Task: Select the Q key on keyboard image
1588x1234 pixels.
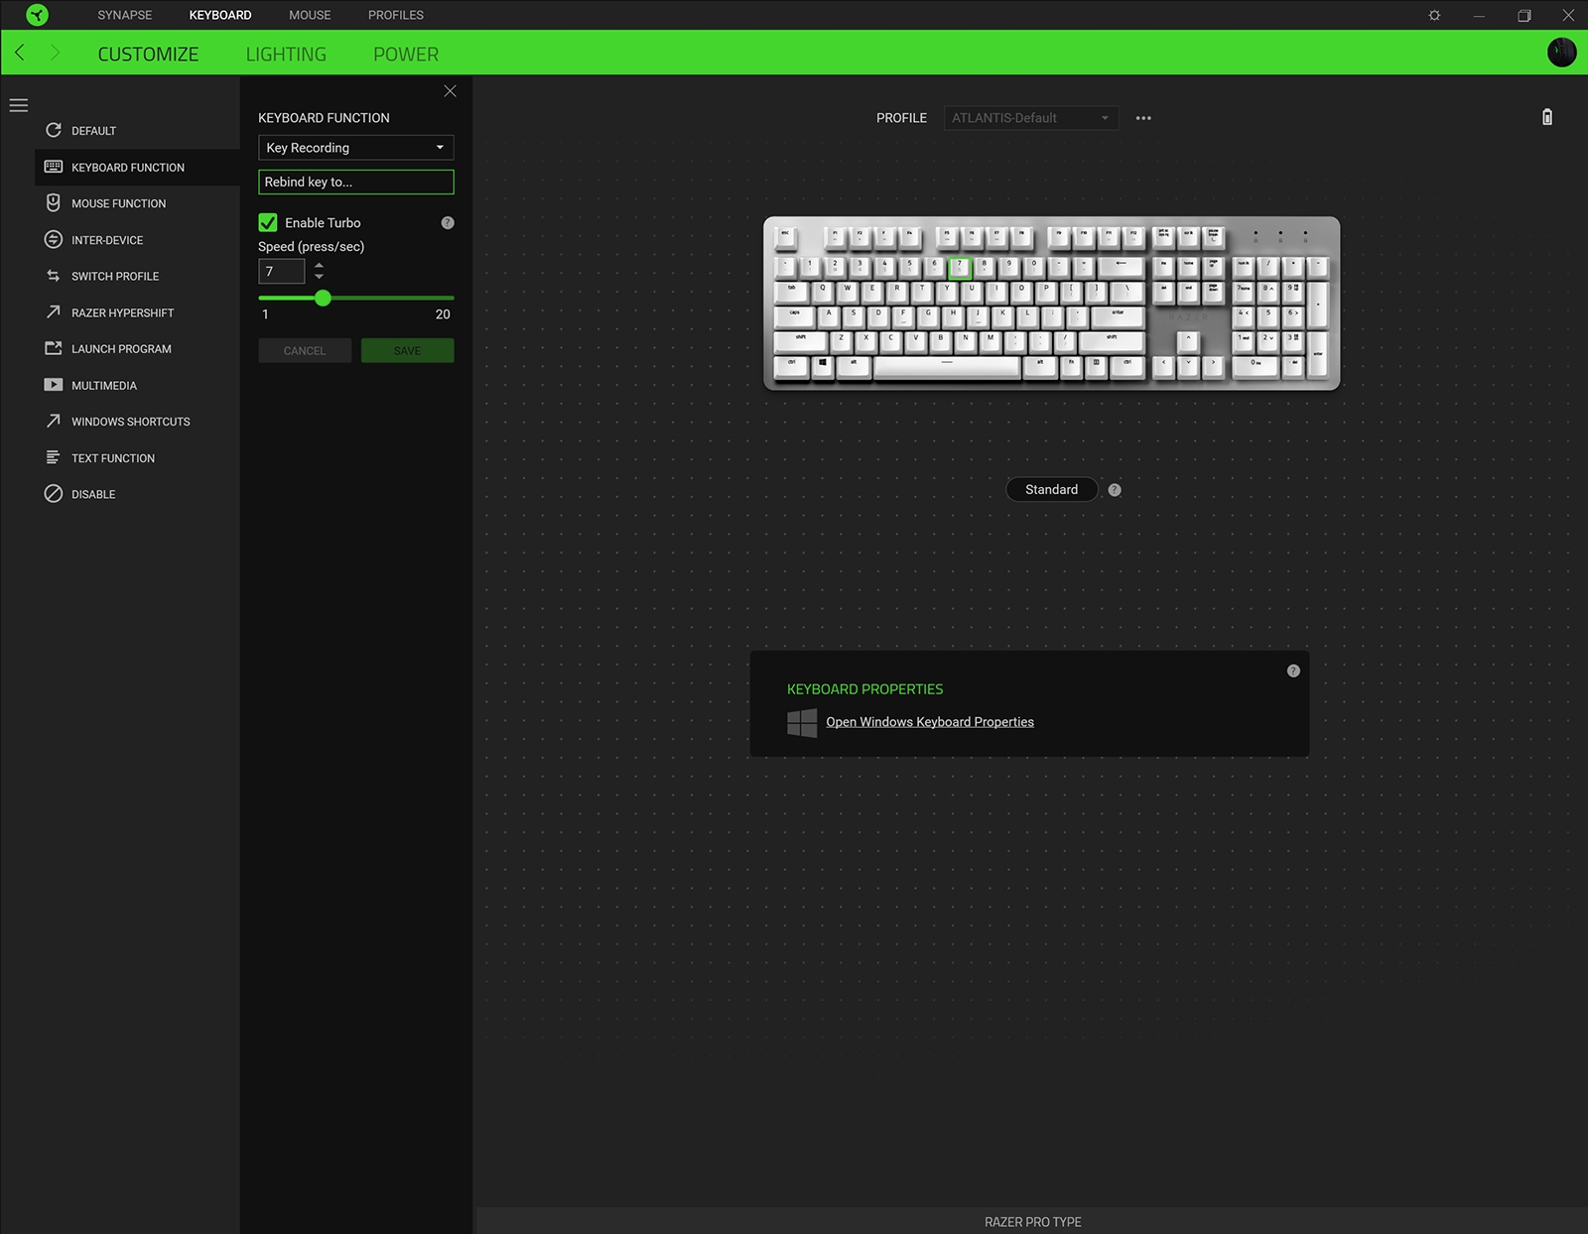Action: point(822,293)
